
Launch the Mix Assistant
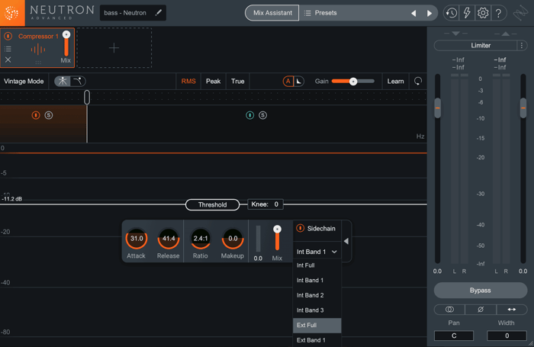coord(272,13)
